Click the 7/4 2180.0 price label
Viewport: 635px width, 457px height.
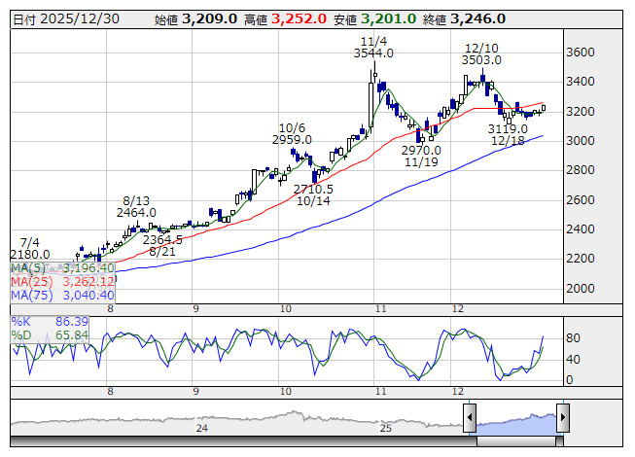[x=30, y=248]
